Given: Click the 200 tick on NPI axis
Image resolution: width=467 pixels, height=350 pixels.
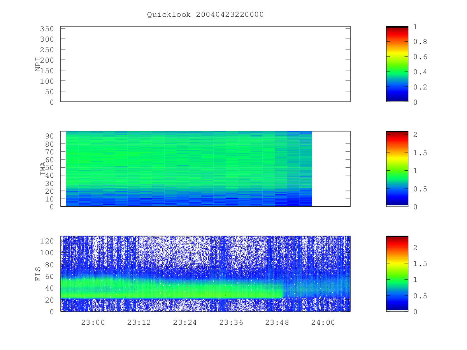Looking at the screenshot, I should 47,60.
